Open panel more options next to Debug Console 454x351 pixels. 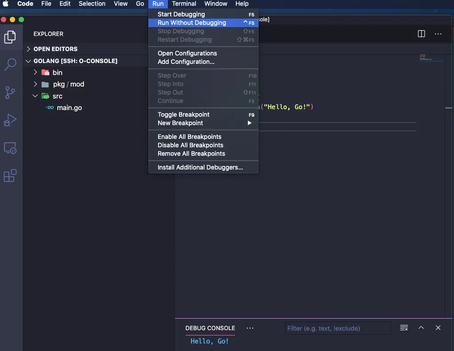[x=250, y=328]
